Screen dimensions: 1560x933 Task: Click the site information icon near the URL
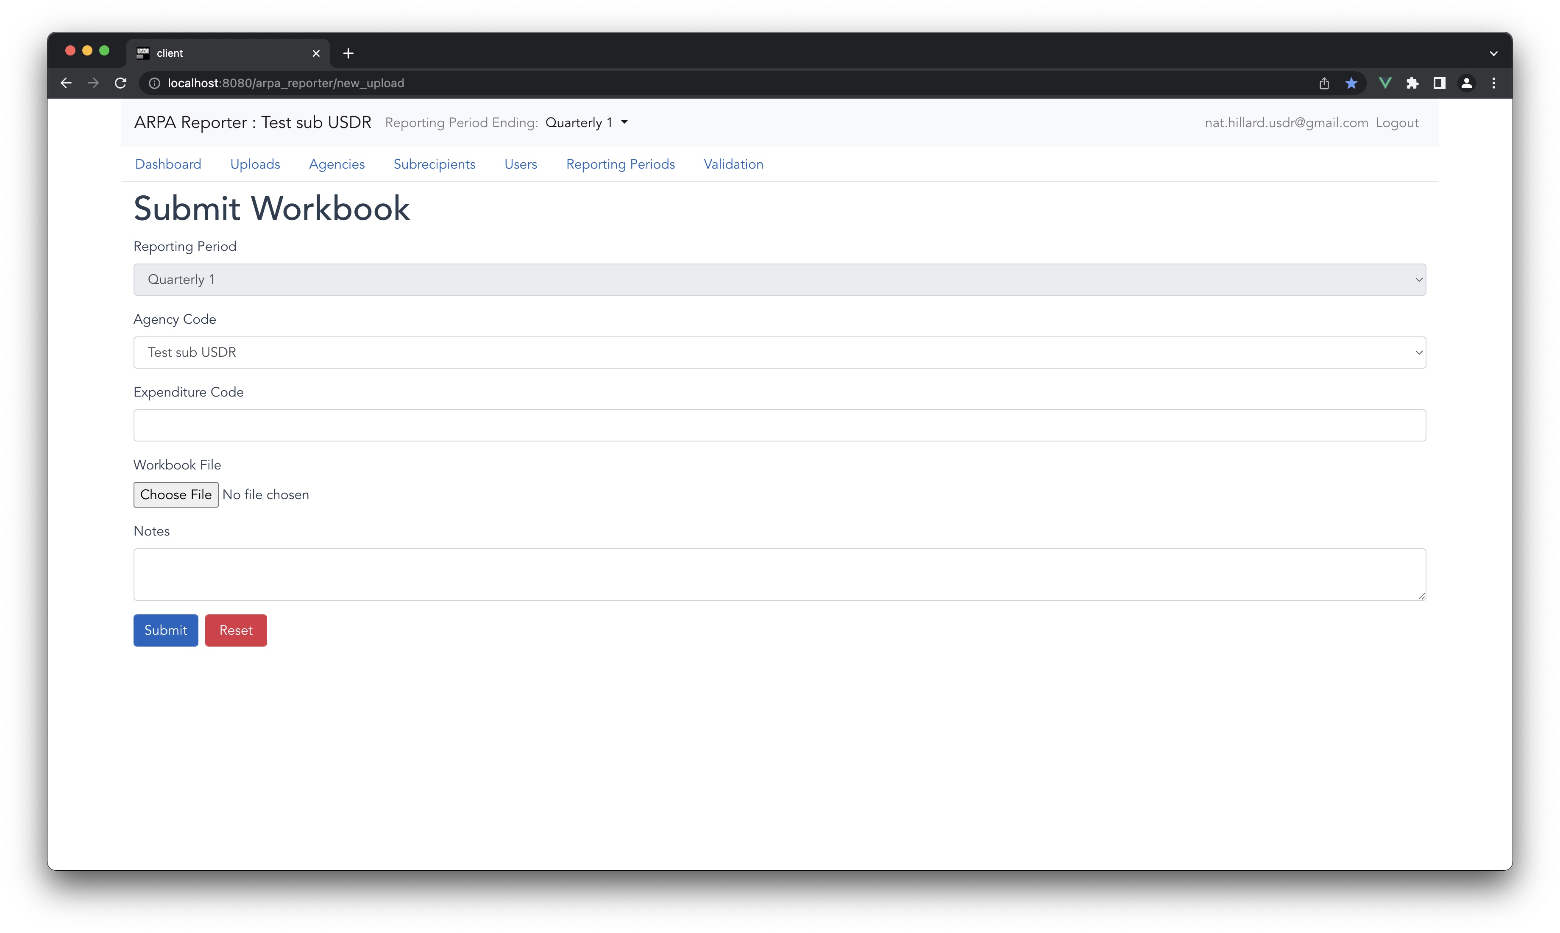pos(154,83)
